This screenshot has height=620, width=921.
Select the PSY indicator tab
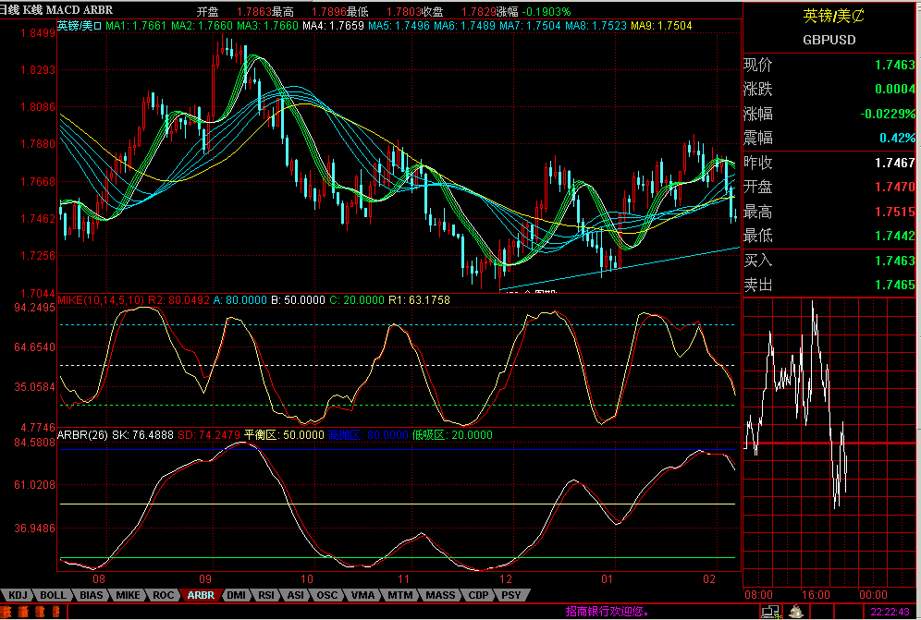click(511, 595)
